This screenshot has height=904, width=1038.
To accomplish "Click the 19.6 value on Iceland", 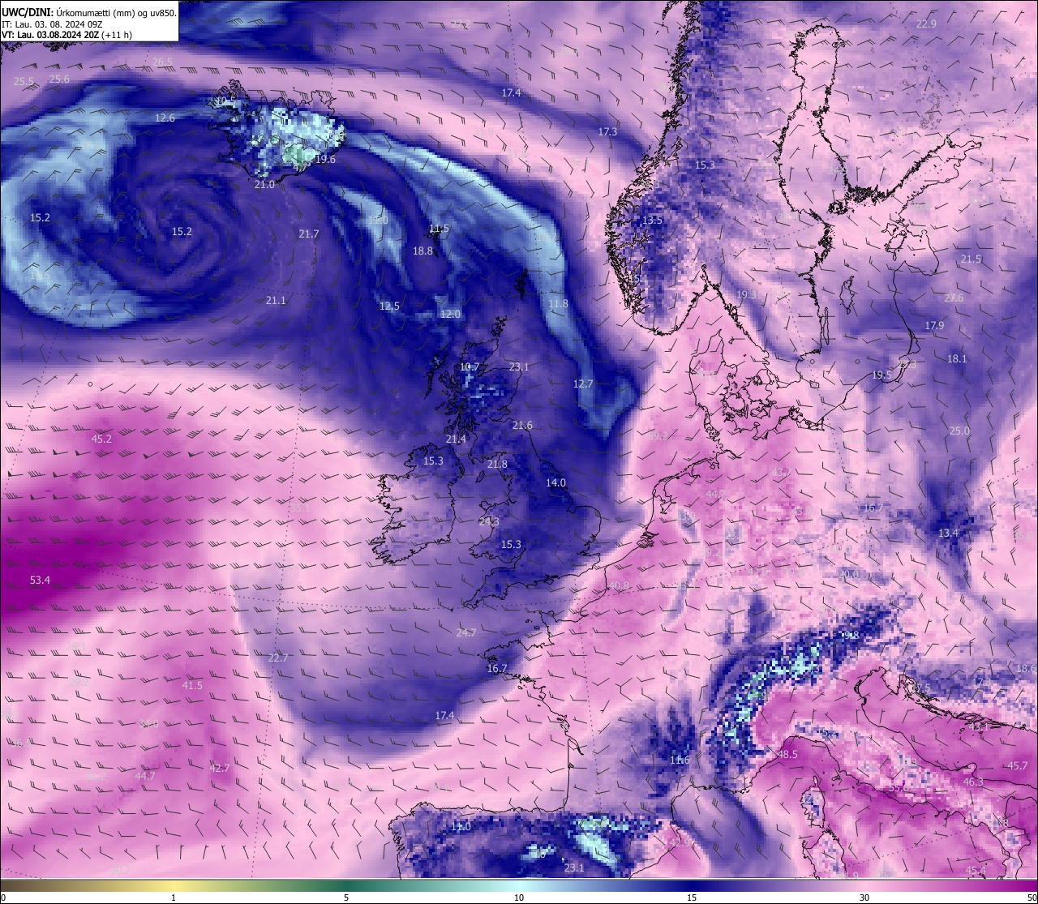I will [325, 159].
